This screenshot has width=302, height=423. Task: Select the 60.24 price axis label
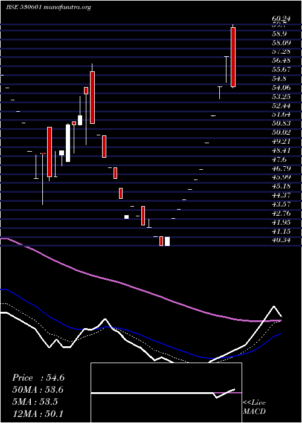pos(281,19)
